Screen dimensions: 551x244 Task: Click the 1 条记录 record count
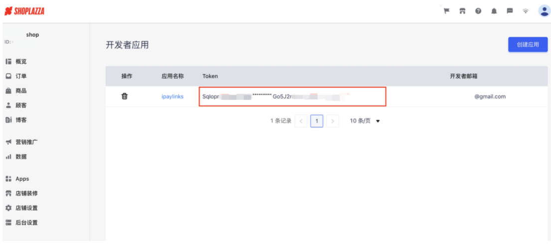pyautogui.click(x=281, y=121)
